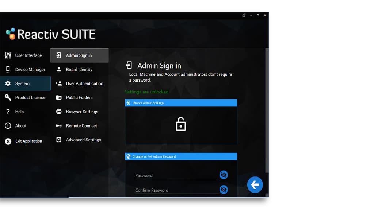This screenshot has height=210, width=374.
Task: Click the Admin Sign in heading text
Action: click(x=159, y=66)
